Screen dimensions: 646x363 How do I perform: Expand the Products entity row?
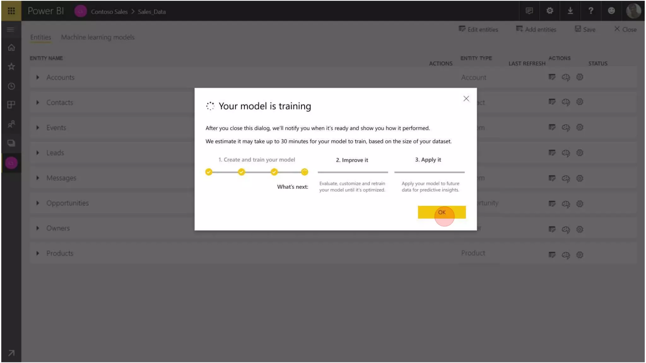[x=38, y=253]
